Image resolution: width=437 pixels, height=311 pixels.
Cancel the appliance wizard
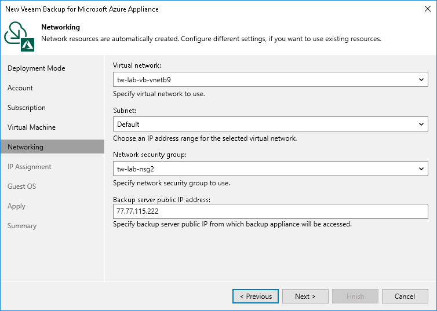tap(405, 297)
